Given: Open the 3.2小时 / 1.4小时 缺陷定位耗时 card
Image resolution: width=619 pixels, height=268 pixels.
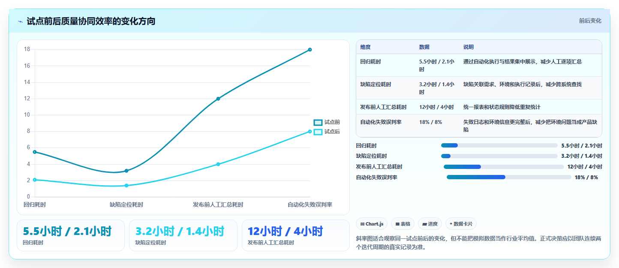Looking at the screenshot, I should [x=183, y=235].
